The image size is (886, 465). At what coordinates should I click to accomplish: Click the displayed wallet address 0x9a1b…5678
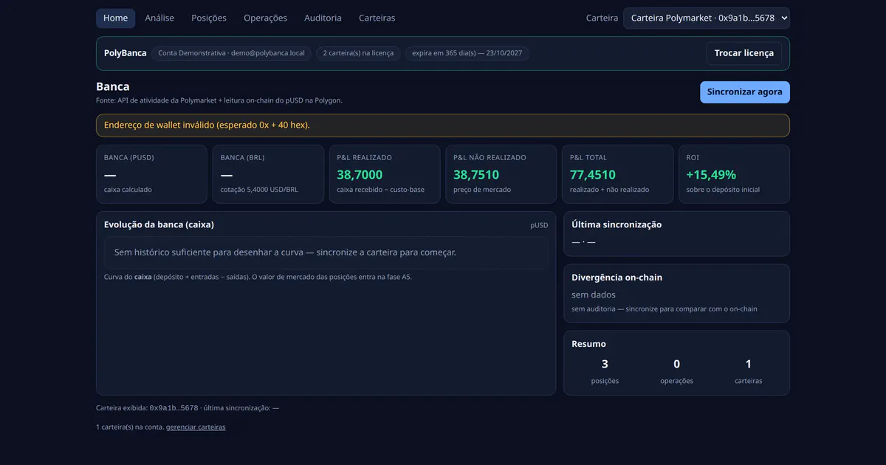coord(174,407)
